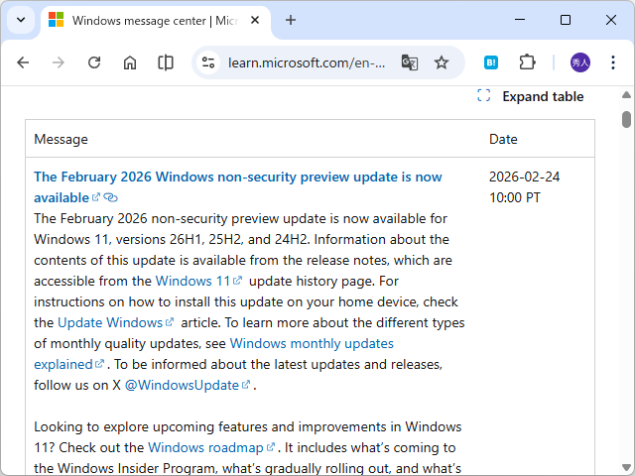Open the @WindowsUpdate X link
Viewport: 635px width, 476px height.
pyautogui.click(x=188, y=385)
